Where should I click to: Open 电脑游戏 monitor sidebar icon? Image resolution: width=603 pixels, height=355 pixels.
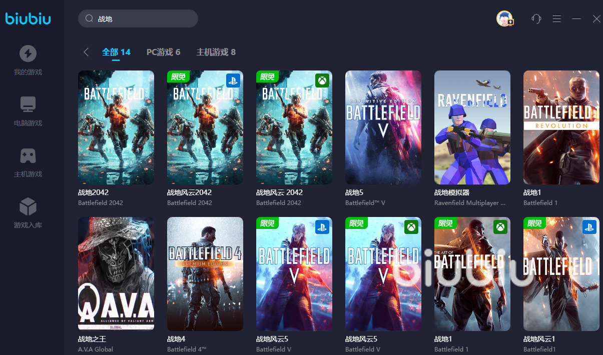click(28, 104)
